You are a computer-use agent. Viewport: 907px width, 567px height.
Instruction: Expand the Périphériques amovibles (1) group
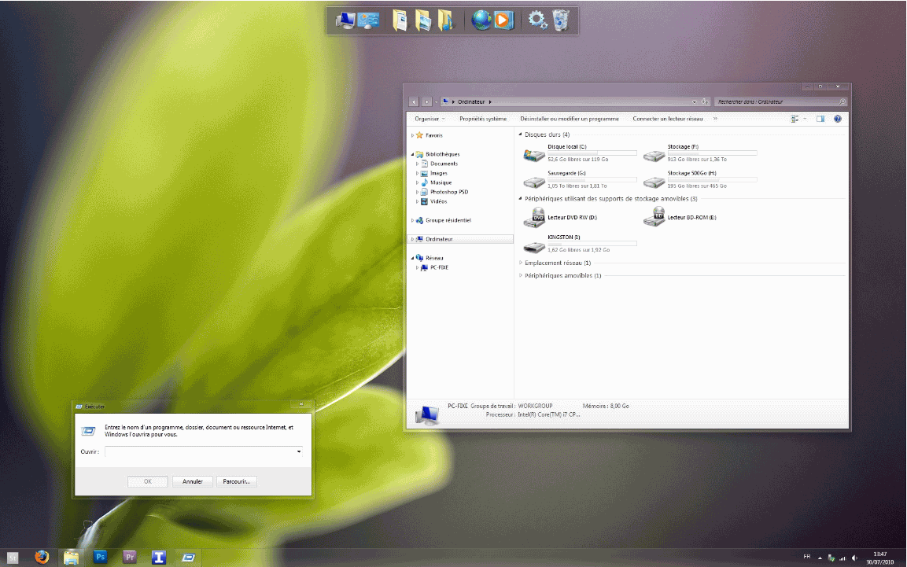pos(520,276)
